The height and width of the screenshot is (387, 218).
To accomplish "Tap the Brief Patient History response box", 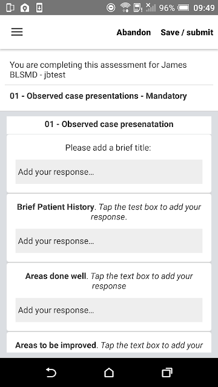I will (109, 241).
